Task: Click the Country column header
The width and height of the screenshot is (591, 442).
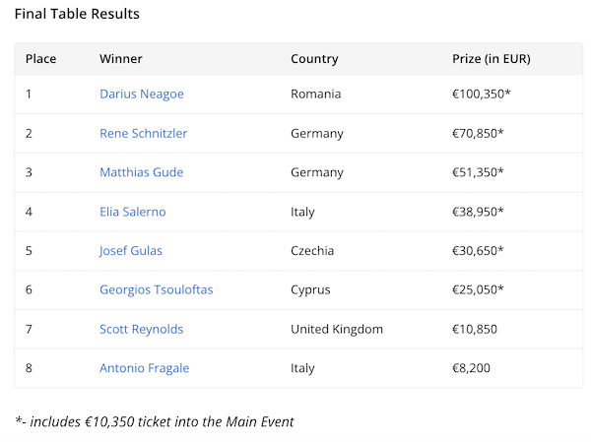Action: [x=314, y=59]
